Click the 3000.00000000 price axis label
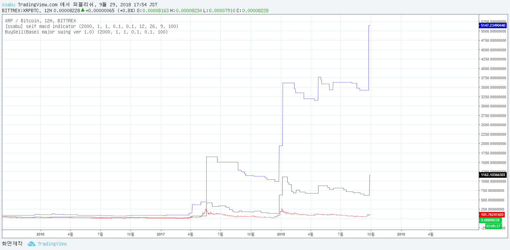The image size is (510, 250). click(493, 106)
